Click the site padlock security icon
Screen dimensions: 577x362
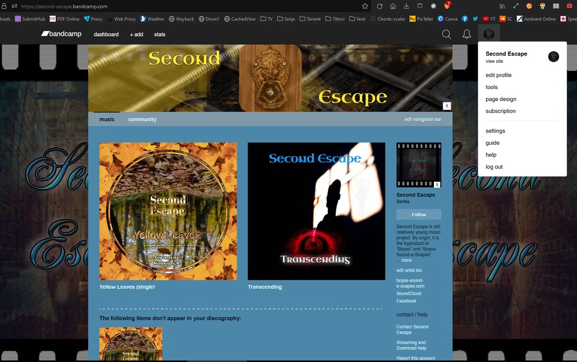[x=4, y=6]
